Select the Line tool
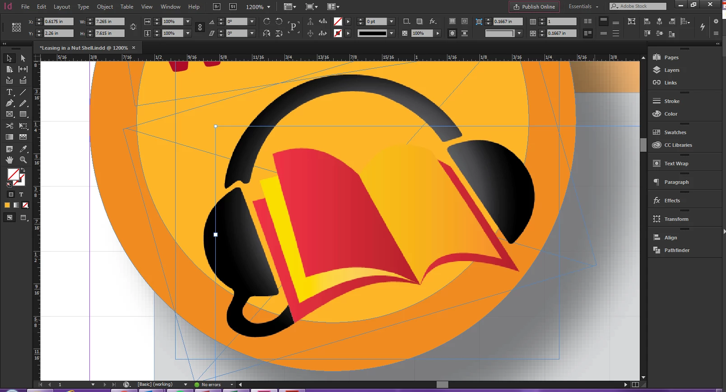The width and height of the screenshot is (726, 392). tap(23, 92)
